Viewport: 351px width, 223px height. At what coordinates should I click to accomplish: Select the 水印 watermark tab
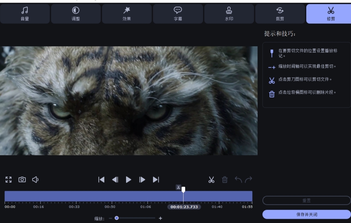(229, 14)
